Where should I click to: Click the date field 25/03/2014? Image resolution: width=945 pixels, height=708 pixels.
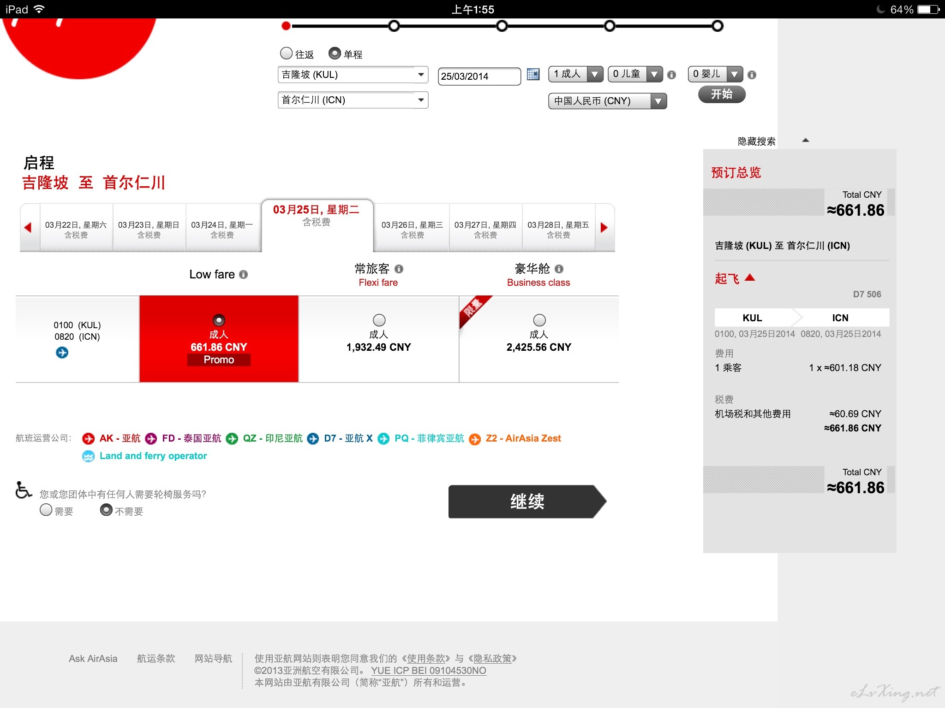pyautogui.click(x=479, y=76)
